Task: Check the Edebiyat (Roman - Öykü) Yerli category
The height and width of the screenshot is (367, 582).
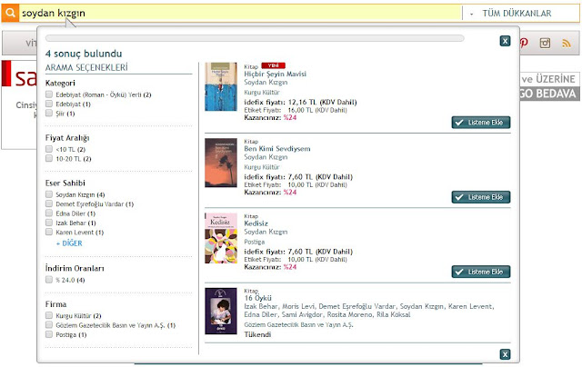Action: pyautogui.click(x=49, y=94)
